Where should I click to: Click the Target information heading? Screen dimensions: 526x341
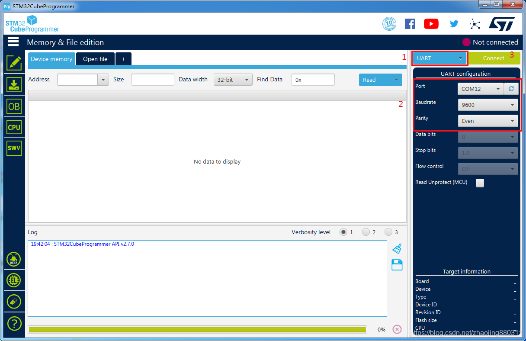(x=466, y=271)
